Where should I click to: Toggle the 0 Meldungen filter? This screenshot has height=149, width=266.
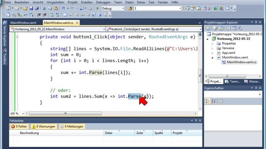pyautogui.click(x=72, y=126)
